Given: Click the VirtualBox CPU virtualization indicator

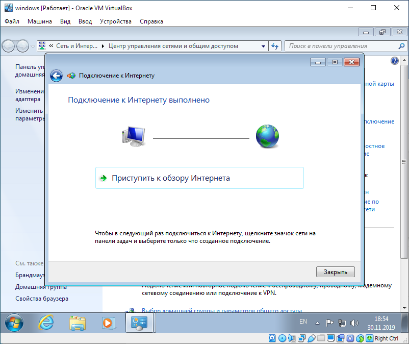Looking at the screenshot, I should click(x=350, y=338).
